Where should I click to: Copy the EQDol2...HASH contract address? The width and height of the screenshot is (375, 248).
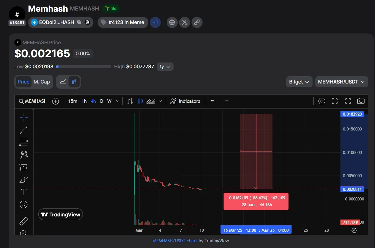pyautogui.click(x=79, y=22)
